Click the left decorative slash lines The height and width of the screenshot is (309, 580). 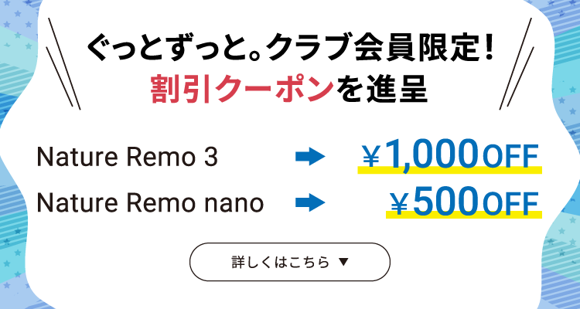tap(63, 63)
